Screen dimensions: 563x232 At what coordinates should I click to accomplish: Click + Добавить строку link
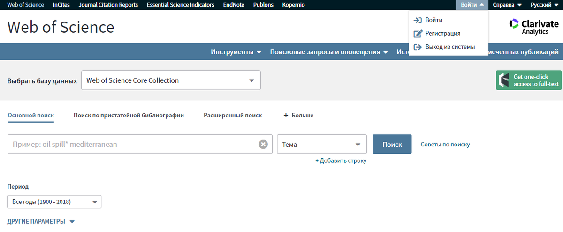341,160
